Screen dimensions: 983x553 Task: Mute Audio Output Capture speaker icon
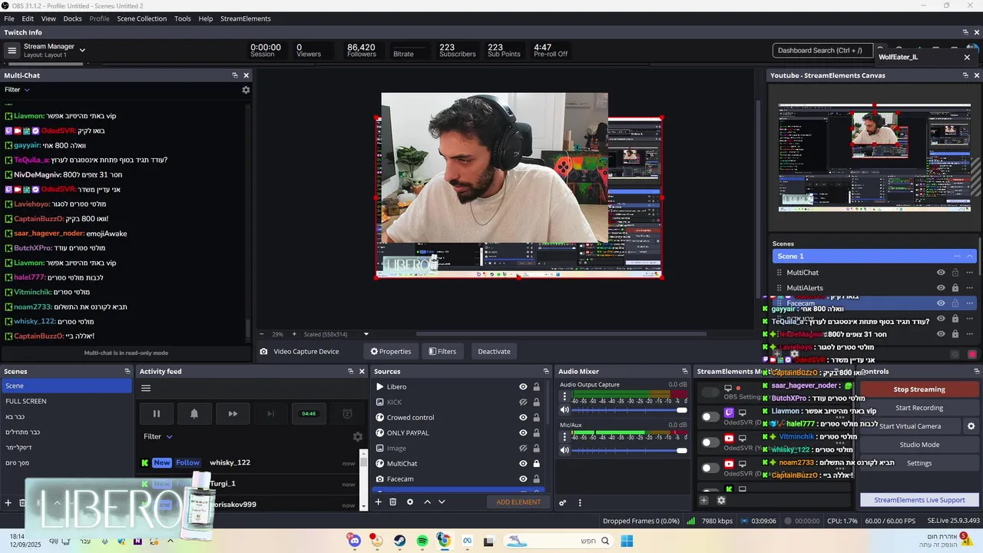564,410
